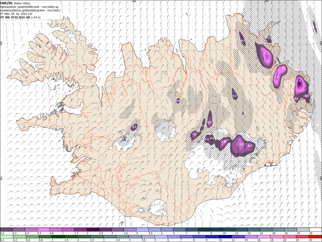The height and width of the screenshot is (242, 322).
Task: Select the 0.7 snowfall value on the map
Action: click(x=284, y=68)
